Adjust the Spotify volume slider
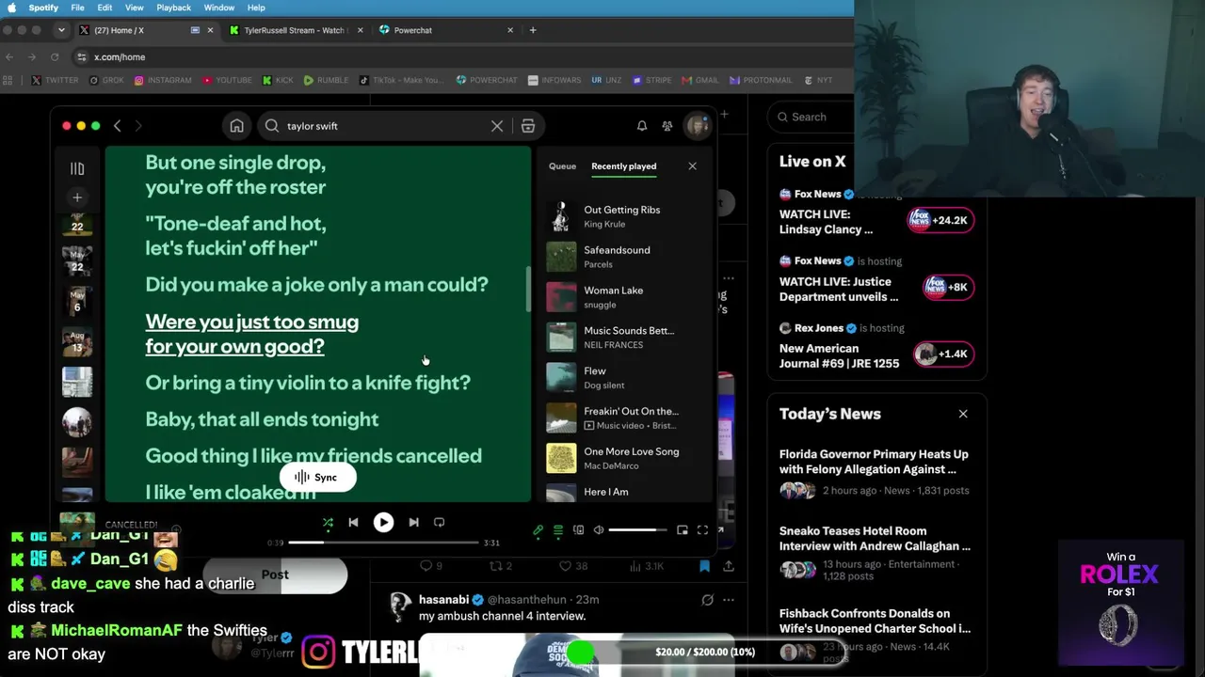Image resolution: width=1205 pixels, height=677 pixels. tap(638, 530)
